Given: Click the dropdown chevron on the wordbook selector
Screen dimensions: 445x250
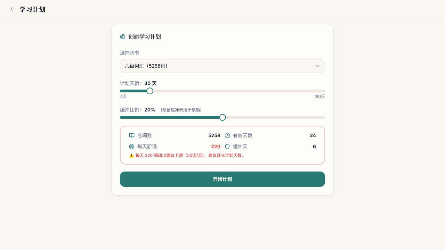Looking at the screenshot, I should coord(317,66).
